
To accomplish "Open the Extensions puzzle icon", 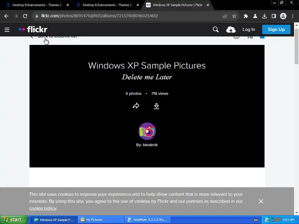I will click(x=246, y=16).
